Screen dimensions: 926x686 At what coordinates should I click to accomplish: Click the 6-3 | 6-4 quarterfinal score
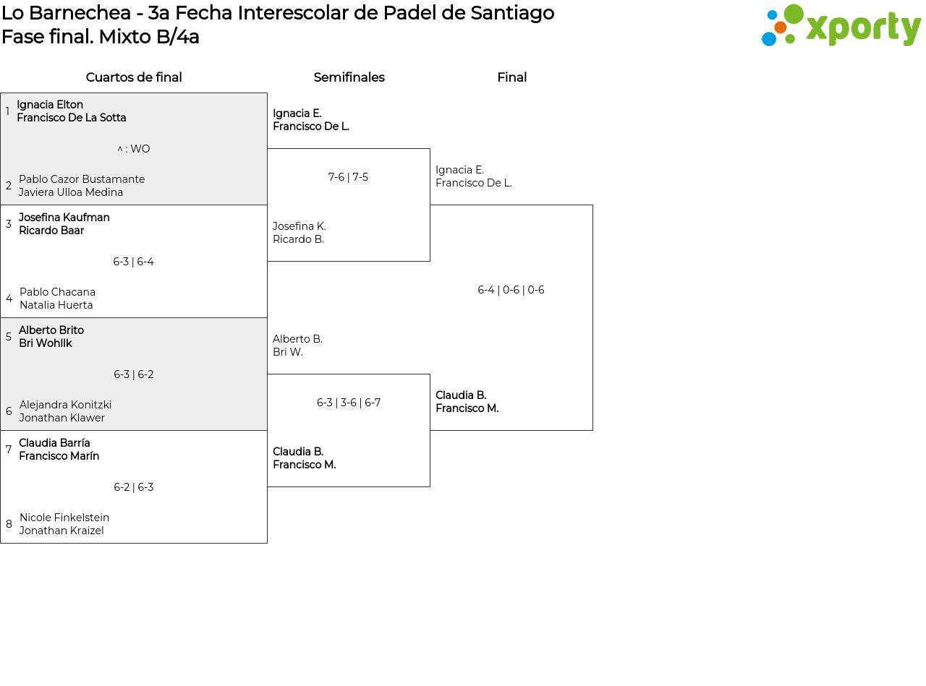pyautogui.click(x=134, y=262)
